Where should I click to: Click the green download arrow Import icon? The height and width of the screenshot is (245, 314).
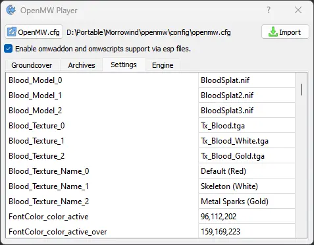pos(273,32)
